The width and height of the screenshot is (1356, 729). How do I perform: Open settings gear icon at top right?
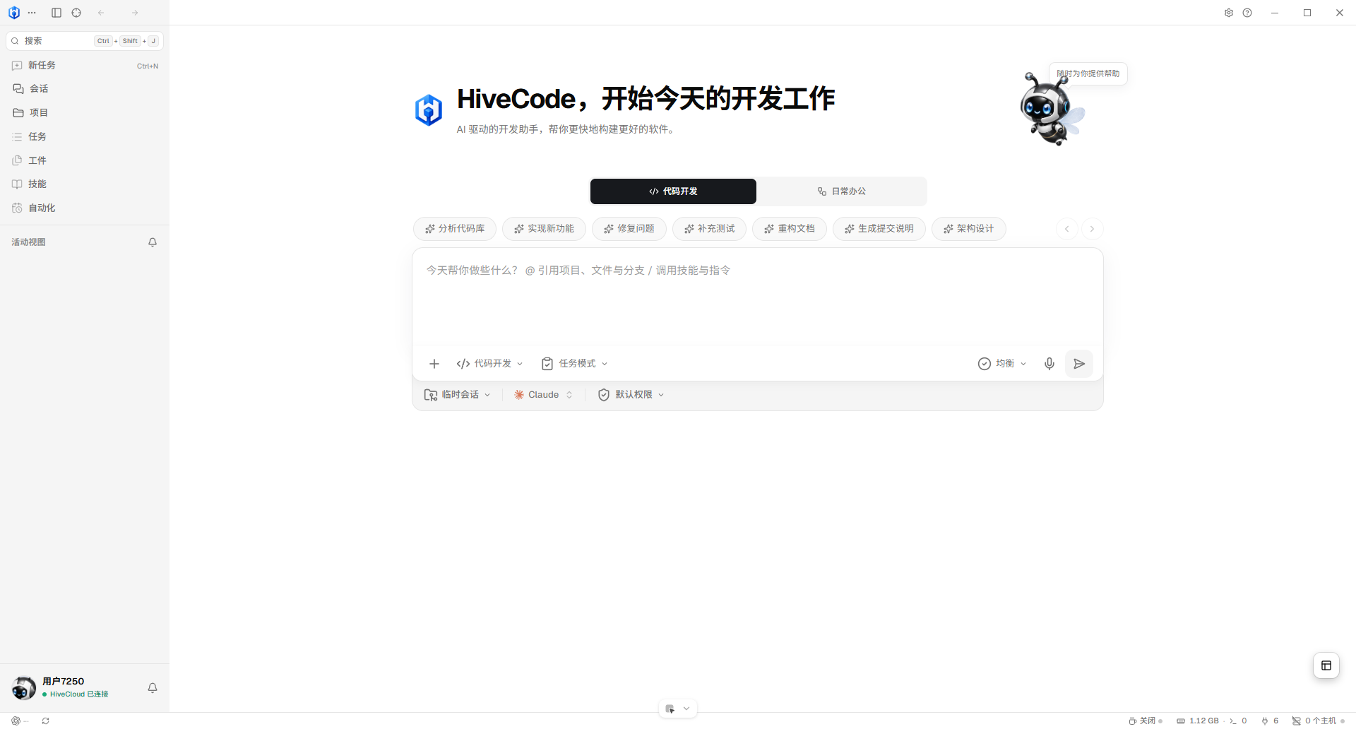click(x=1229, y=13)
